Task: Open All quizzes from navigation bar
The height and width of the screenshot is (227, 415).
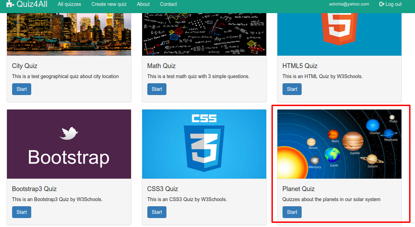Action: coord(69,4)
